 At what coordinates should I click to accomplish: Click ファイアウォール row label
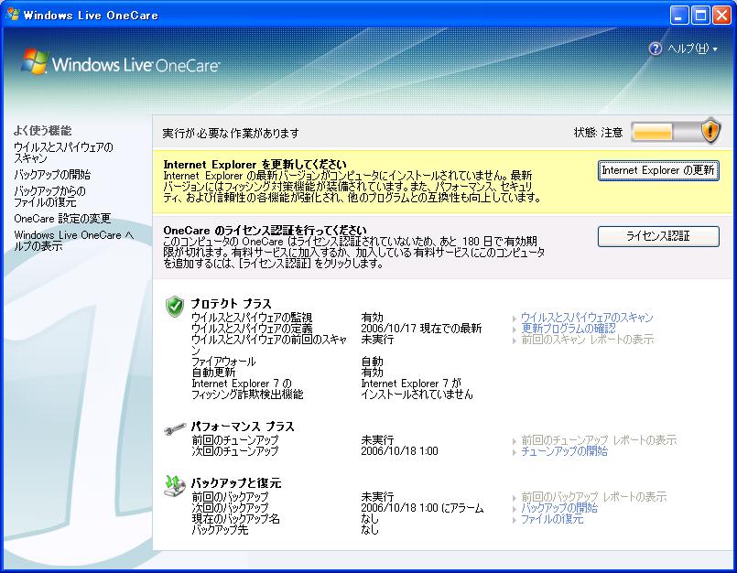tap(223, 362)
